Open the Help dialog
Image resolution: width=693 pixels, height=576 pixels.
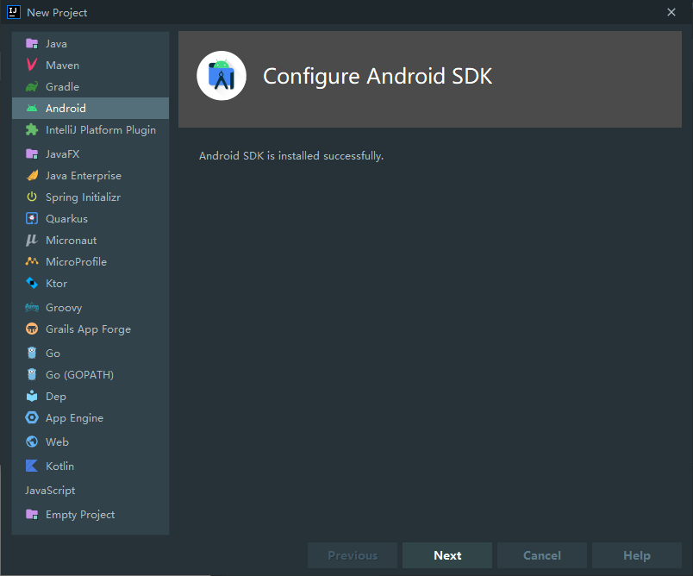point(636,555)
